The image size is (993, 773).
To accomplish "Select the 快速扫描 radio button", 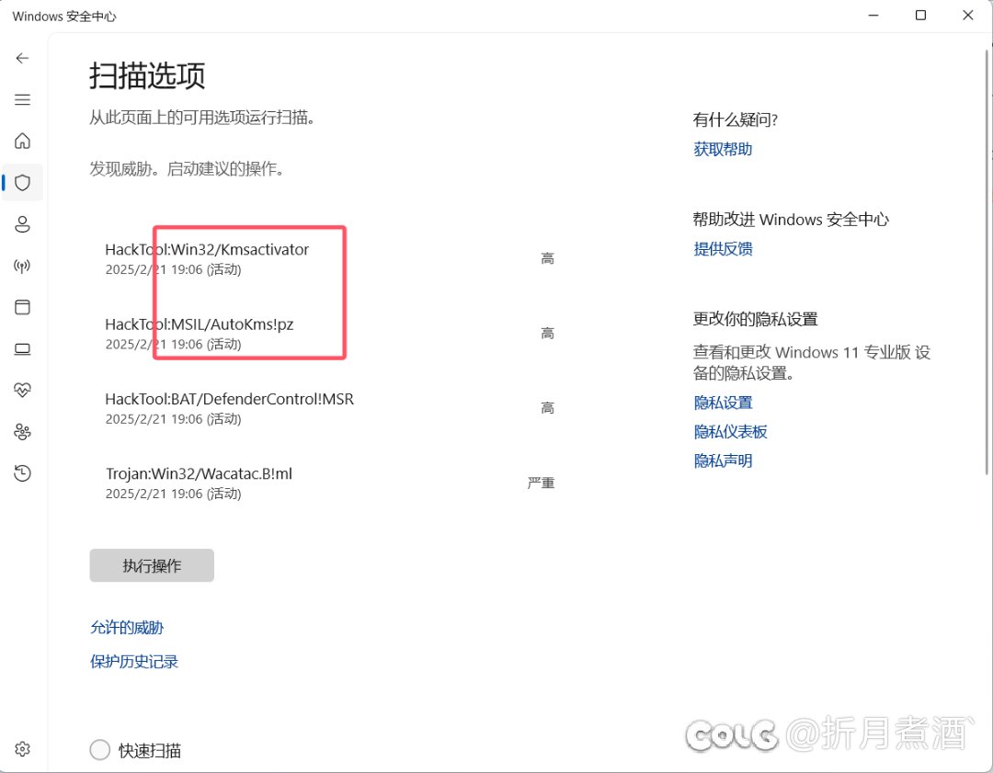I will coord(100,750).
